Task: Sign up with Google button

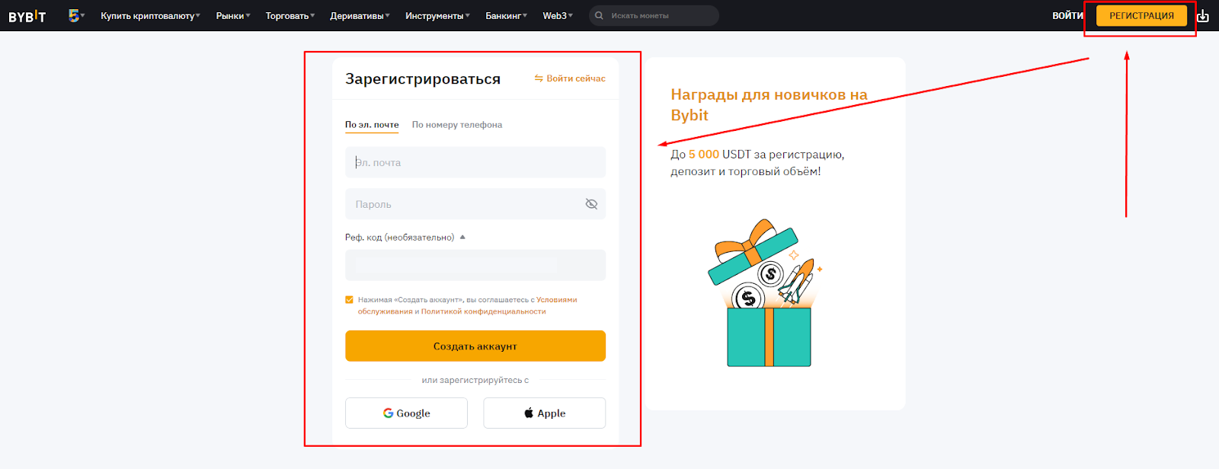Action: [x=406, y=413]
